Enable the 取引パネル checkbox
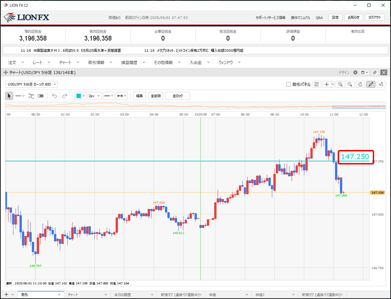Viewport: 391px width, 299px height. point(289,85)
